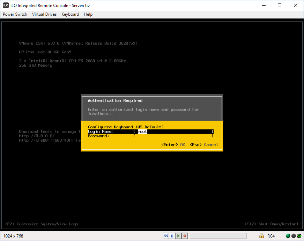Click the RC4 encryption label
304x241 pixels.
click(271, 236)
